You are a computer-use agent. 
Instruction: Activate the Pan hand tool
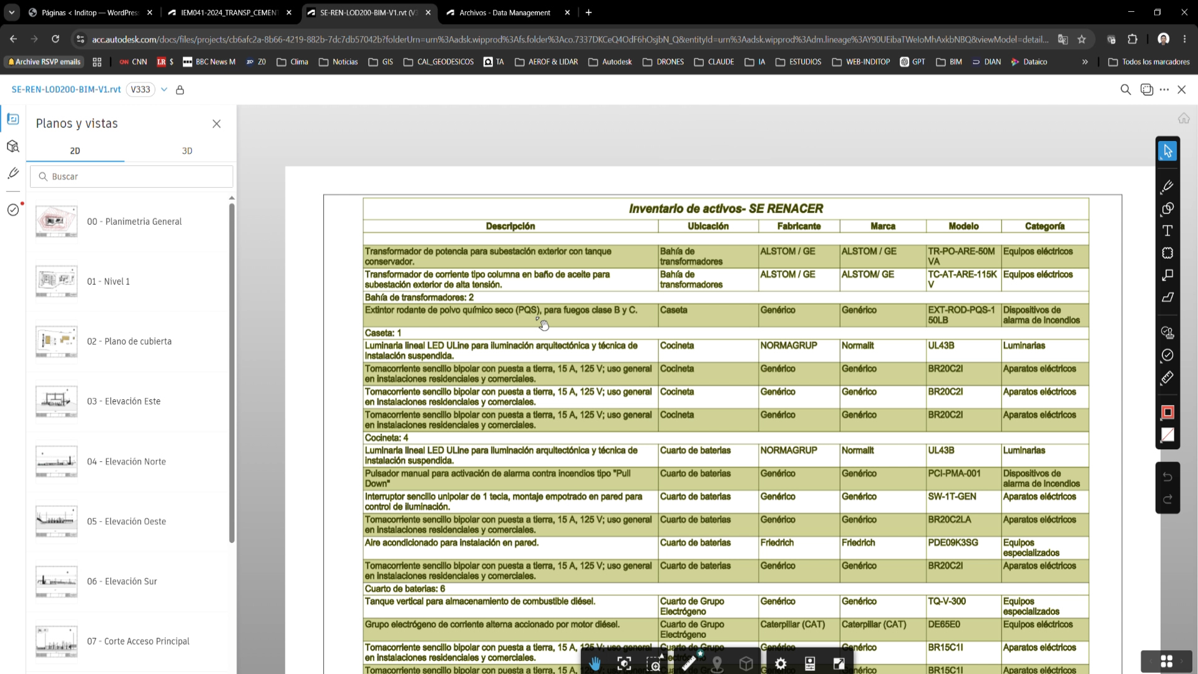click(x=595, y=663)
